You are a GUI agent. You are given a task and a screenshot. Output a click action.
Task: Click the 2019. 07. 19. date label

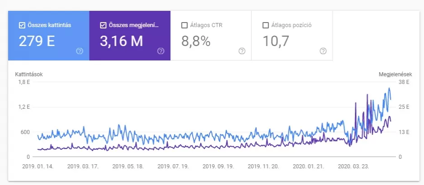(x=173, y=166)
